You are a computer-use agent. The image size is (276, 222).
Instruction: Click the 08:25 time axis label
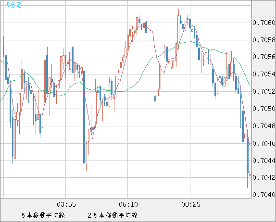pyautogui.click(x=191, y=204)
